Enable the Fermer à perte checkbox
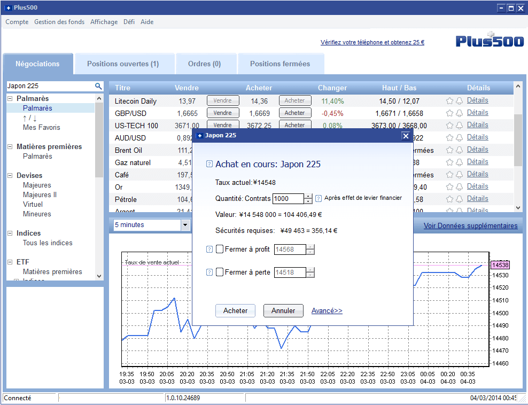The height and width of the screenshot is (405, 528). coord(220,272)
